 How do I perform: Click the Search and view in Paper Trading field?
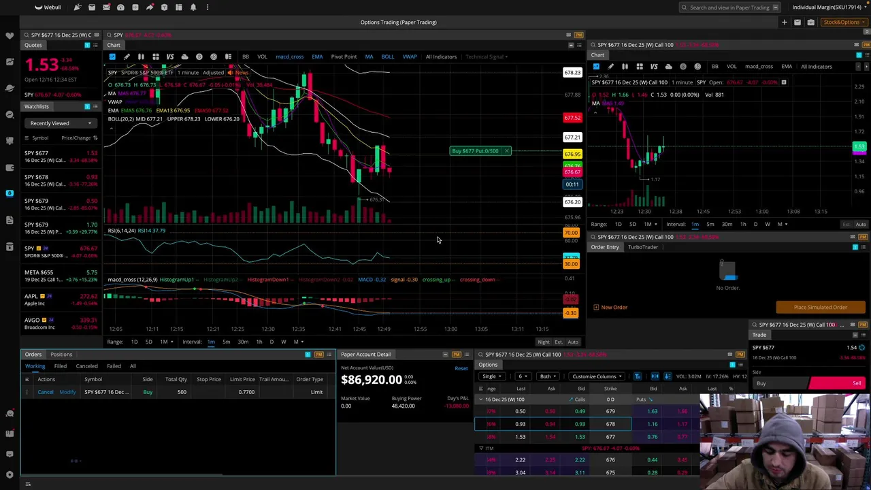pyautogui.click(x=729, y=7)
